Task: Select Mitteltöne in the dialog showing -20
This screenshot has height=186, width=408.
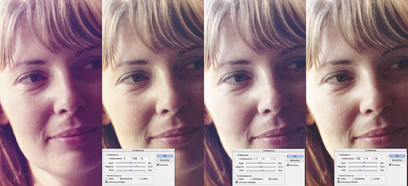Action: [353, 179]
